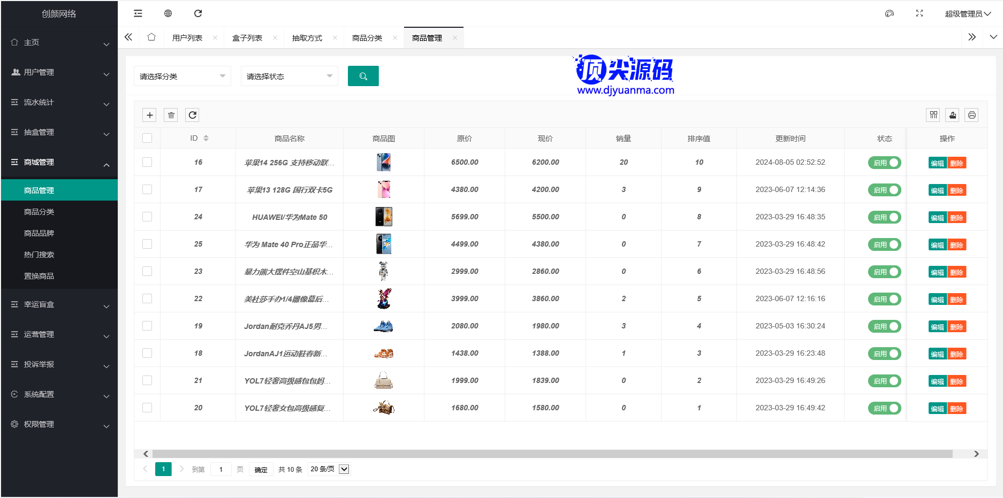Click the export table icon

(x=953, y=115)
